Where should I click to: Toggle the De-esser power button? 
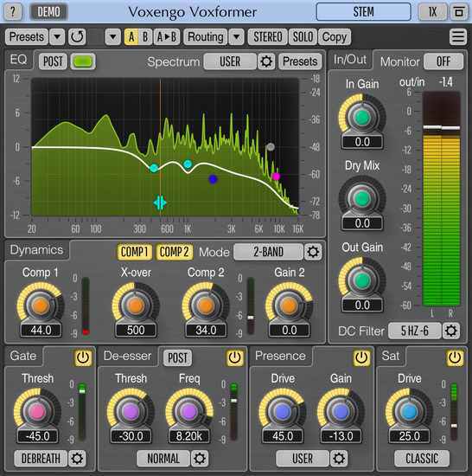click(x=234, y=357)
